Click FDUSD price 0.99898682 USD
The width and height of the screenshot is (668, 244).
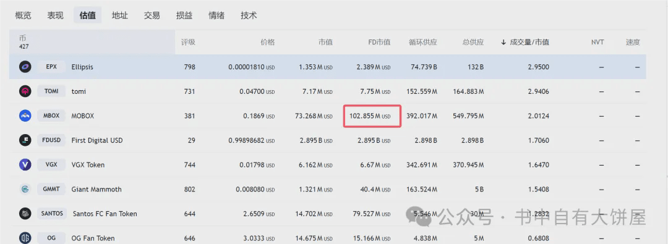[x=251, y=140]
